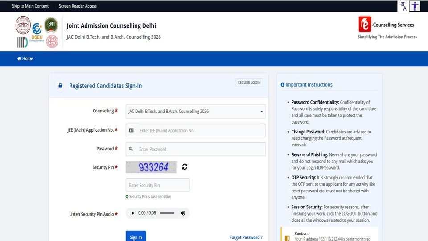Open Screen Reader Access link
Viewport: 428px width, 241px height.
click(78, 6)
